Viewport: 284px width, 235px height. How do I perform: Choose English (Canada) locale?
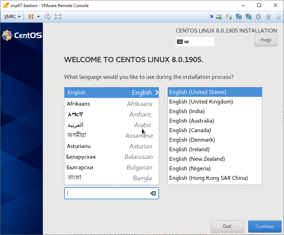coord(215,130)
